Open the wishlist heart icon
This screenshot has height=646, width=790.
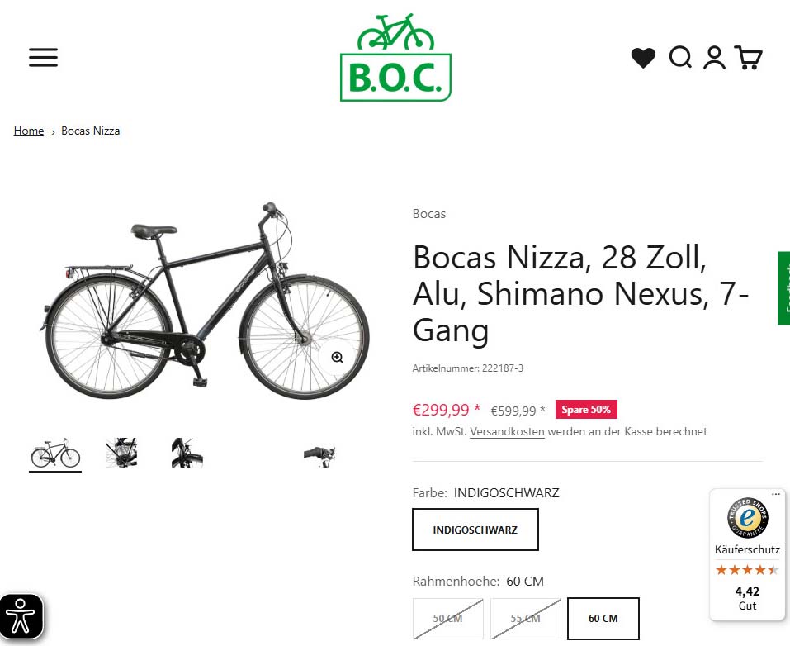pyautogui.click(x=643, y=58)
